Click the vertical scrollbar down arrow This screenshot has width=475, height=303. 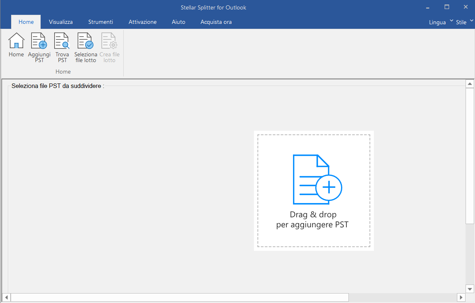(x=470, y=289)
